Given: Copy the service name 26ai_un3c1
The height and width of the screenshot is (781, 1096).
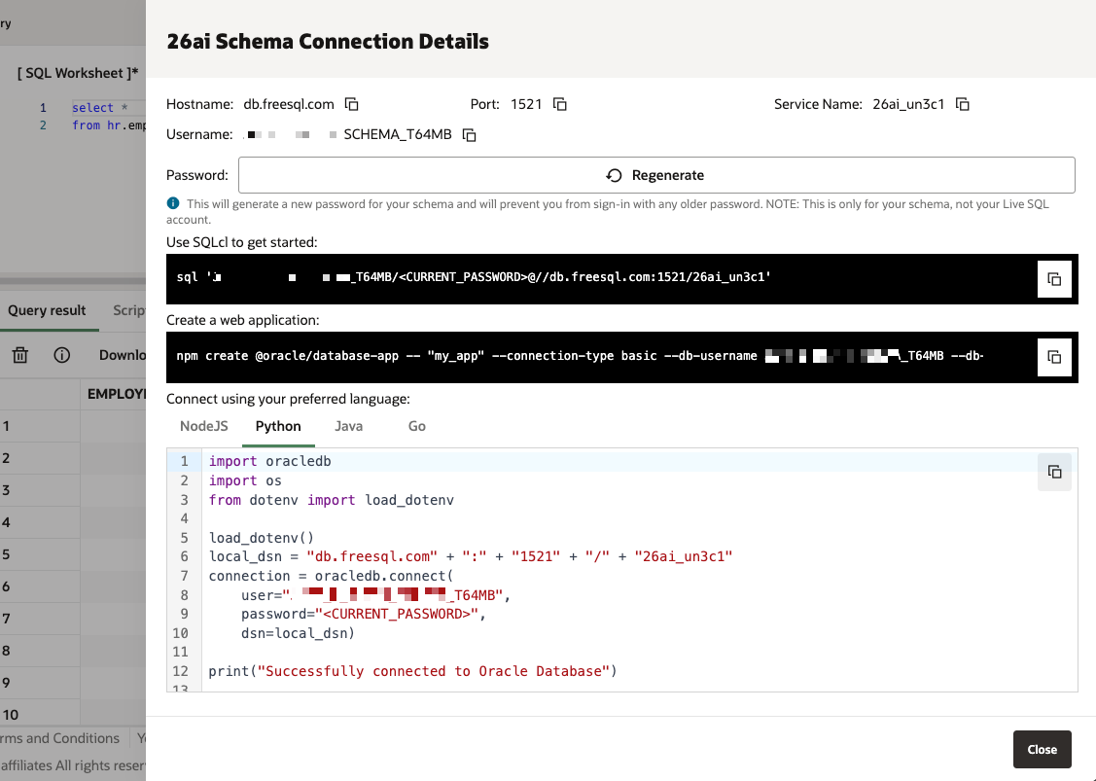Looking at the screenshot, I should [x=963, y=104].
